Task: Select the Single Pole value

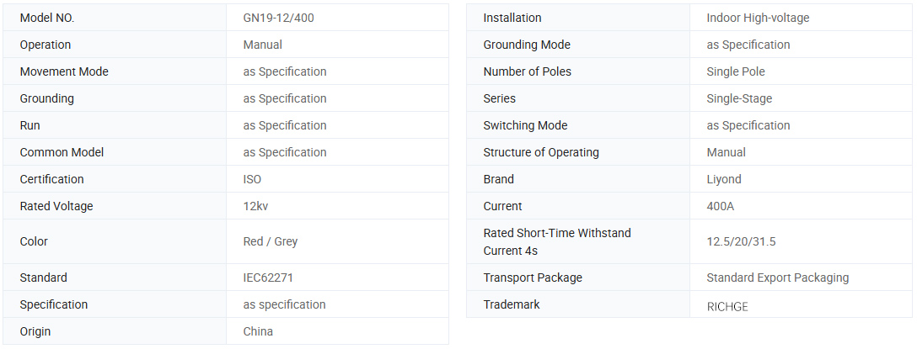Action: 736,71
